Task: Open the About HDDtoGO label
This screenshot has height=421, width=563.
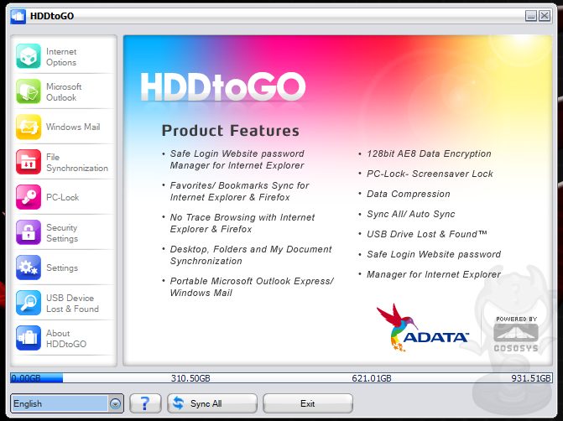Action: pyautogui.click(x=66, y=339)
